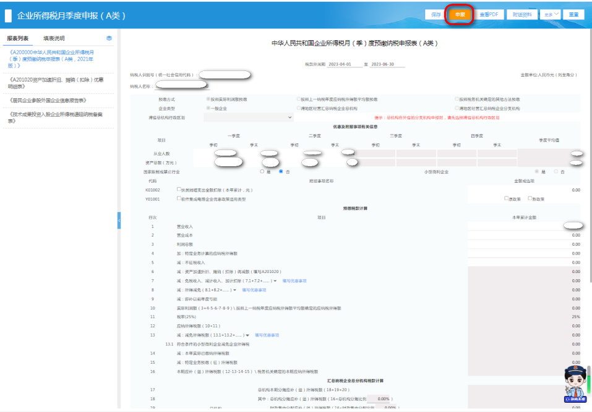Click row label 应纳所得税额（10×11）

tap(198, 326)
